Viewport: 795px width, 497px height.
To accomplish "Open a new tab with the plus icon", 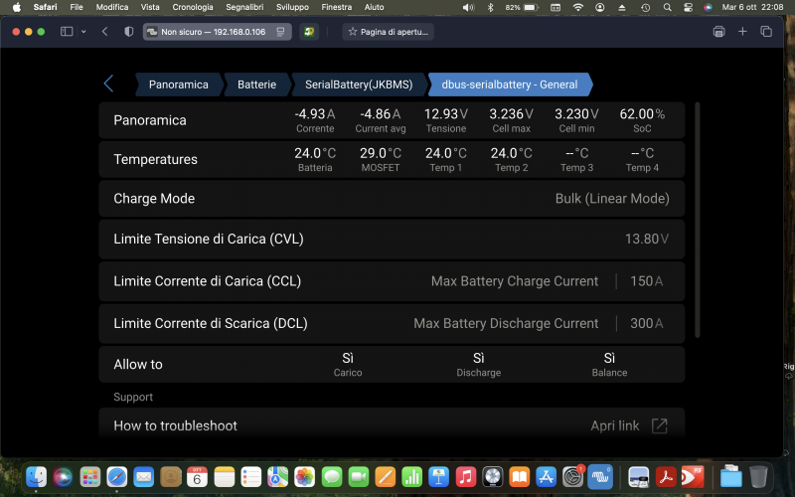I will coord(742,32).
